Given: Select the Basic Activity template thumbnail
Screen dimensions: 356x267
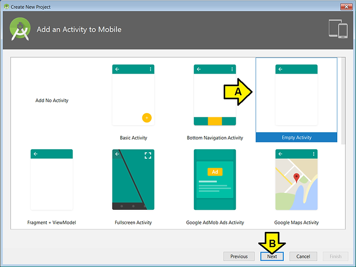Looking at the screenshot, I should 133,95.
